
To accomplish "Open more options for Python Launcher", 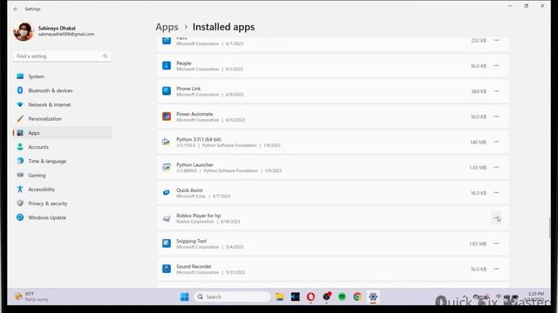I will coord(496,167).
